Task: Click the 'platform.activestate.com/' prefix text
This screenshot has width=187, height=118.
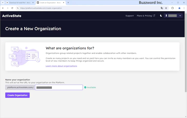Action: (20, 87)
